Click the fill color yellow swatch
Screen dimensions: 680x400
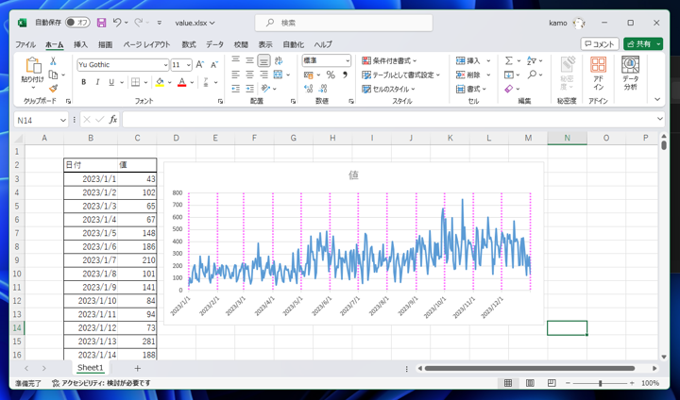tap(160, 83)
